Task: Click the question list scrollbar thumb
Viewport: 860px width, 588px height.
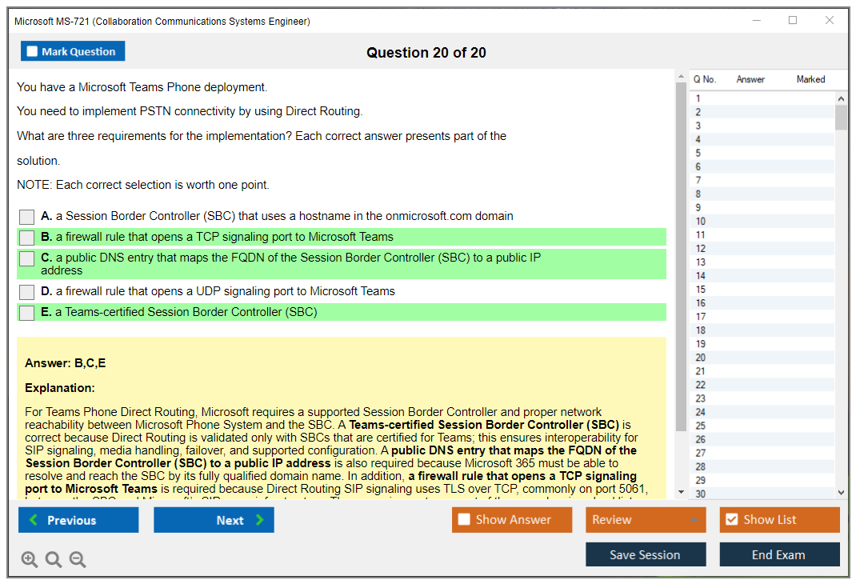Action: coord(842,117)
